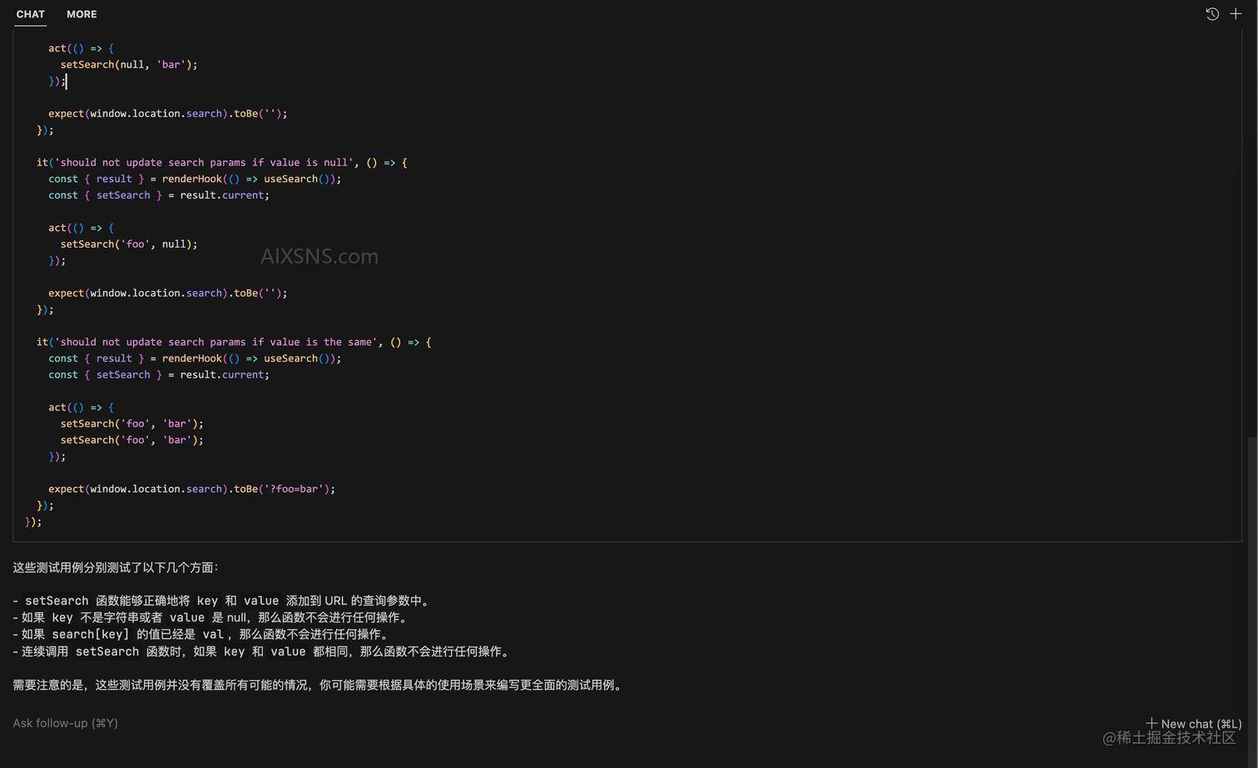Select the 'foo' string literal in setSearch call

(x=135, y=423)
